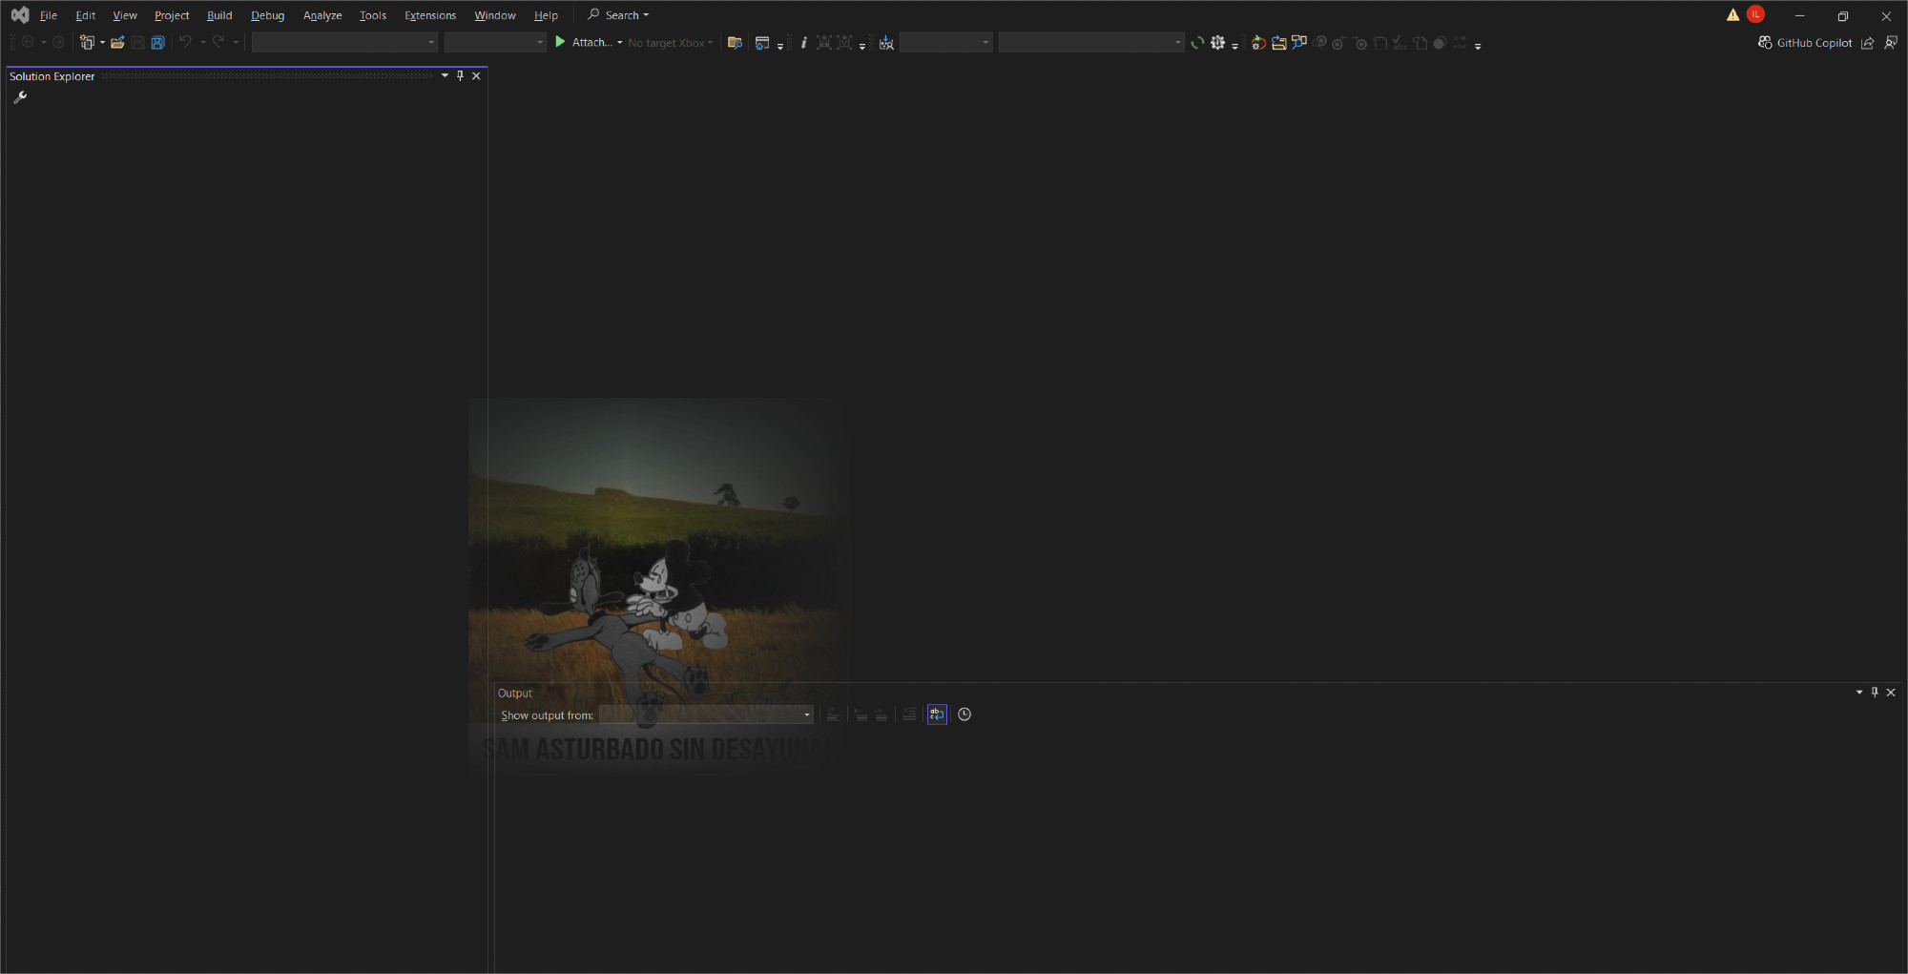Viewport: 1908px width, 974px height.
Task: Click Go to Next Message icon in Output
Action: 881,715
